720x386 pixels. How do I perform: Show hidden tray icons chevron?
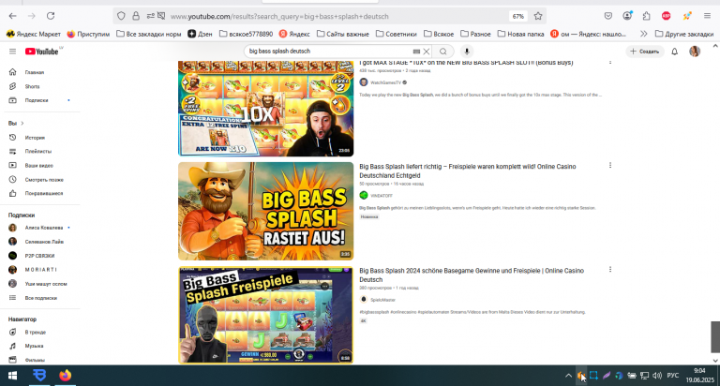[568, 376]
